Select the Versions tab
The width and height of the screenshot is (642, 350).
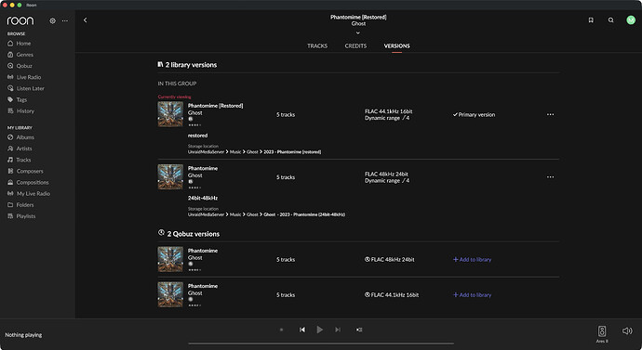point(396,45)
